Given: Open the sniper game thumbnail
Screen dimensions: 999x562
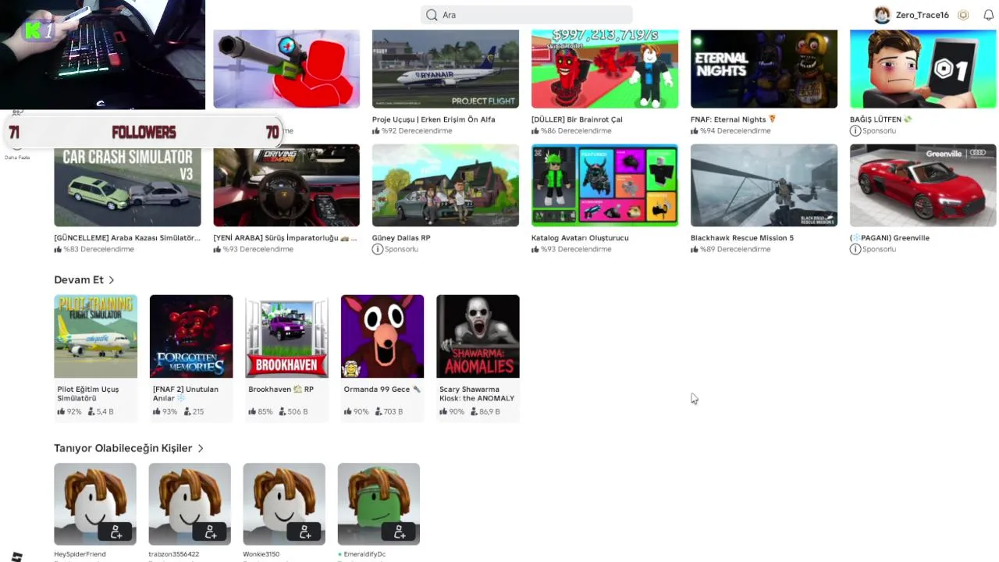Looking at the screenshot, I should pos(286,69).
